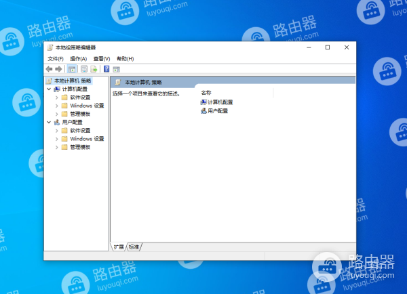Open Help via the question mark icon
This screenshot has width=407, height=294.
click(x=106, y=69)
